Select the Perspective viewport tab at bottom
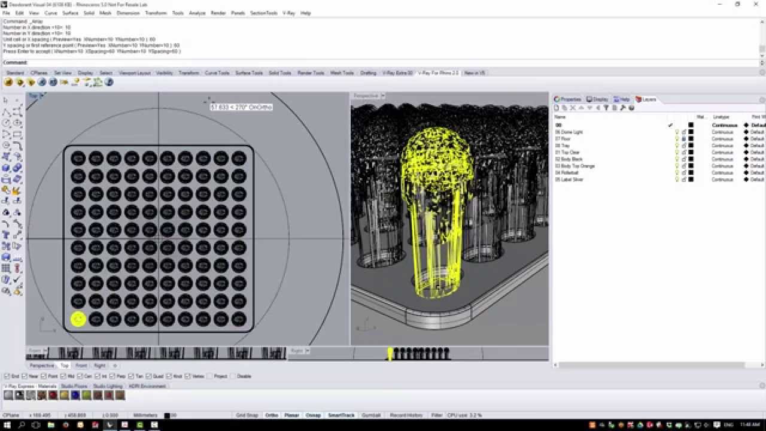The image size is (766, 431). click(42, 365)
